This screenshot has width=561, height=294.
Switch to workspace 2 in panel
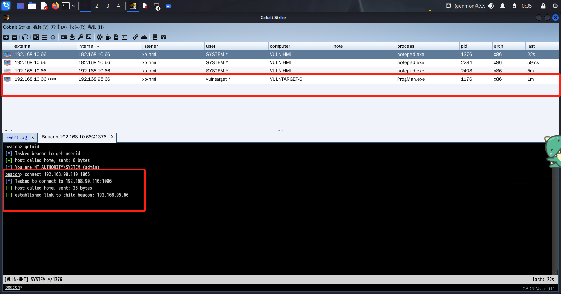[x=97, y=6]
